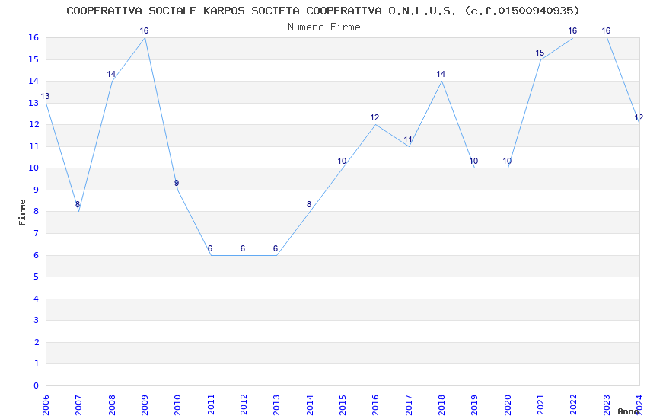Click the y-axis tick label 1
This screenshot has width=647, height=419.
pos(37,363)
